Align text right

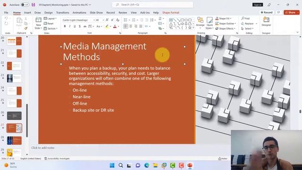pos(136,26)
